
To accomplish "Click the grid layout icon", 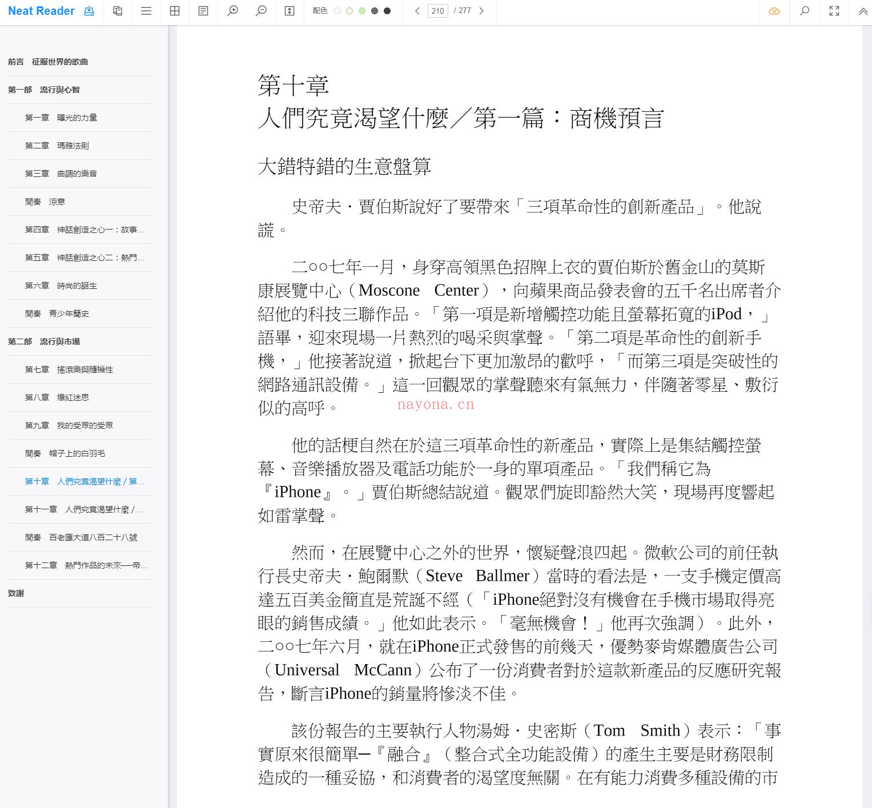I will (175, 11).
